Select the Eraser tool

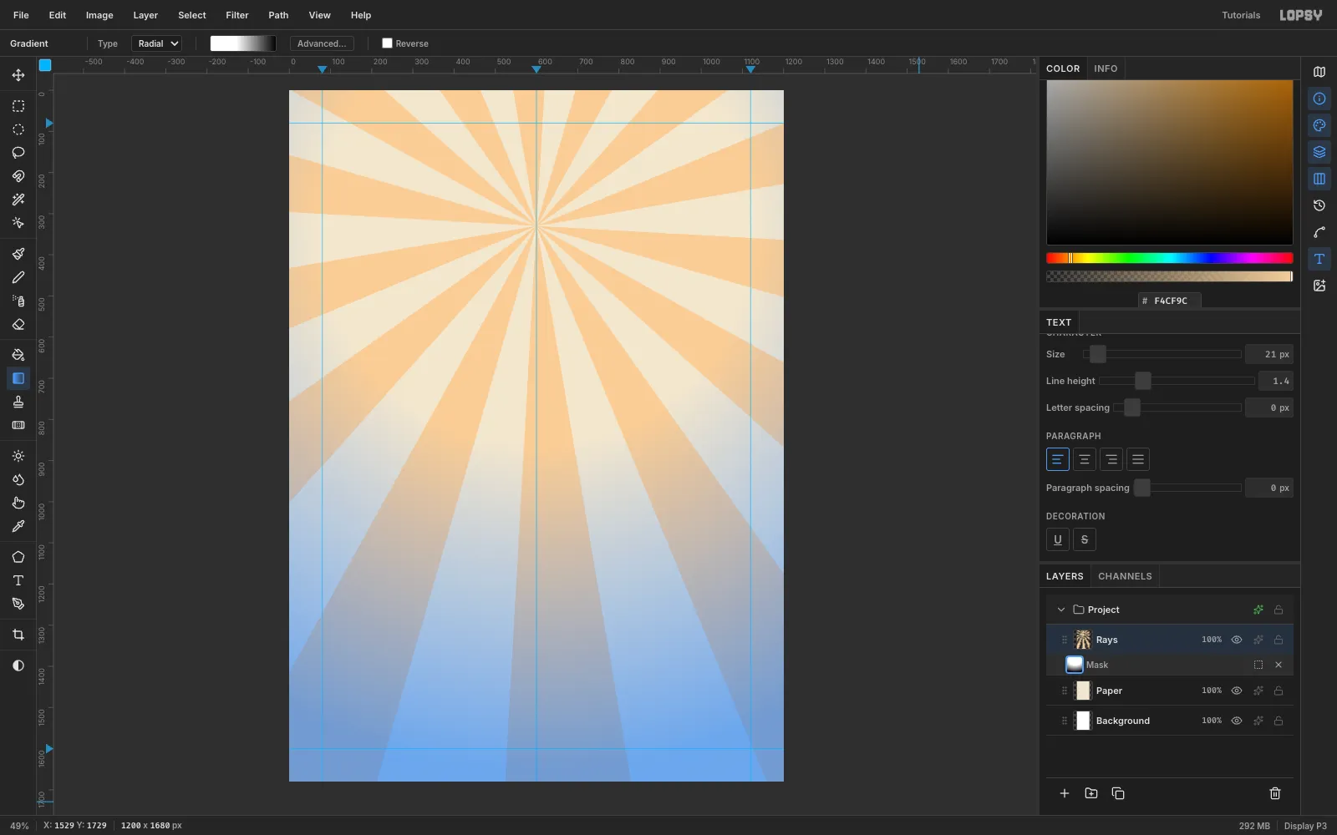(18, 324)
